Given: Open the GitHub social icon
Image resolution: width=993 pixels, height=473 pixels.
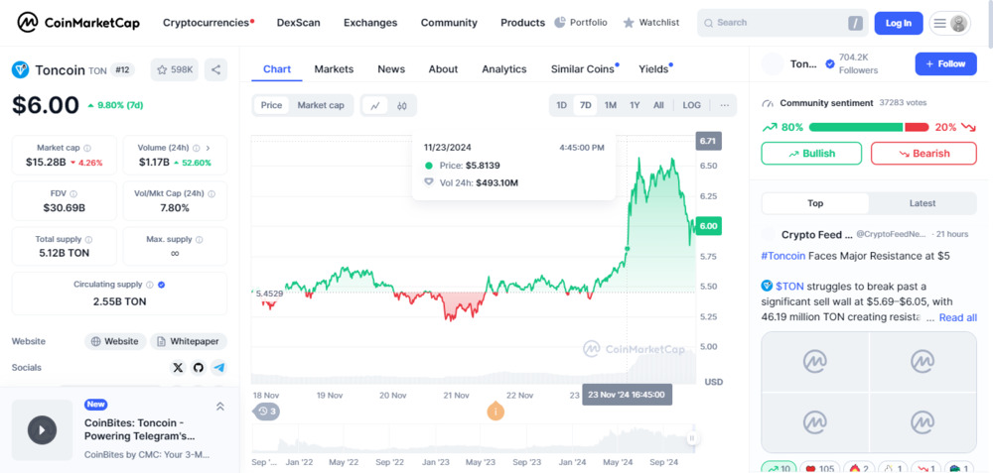Looking at the screenshot, I should pyautogui.click(x=199, y=368).
